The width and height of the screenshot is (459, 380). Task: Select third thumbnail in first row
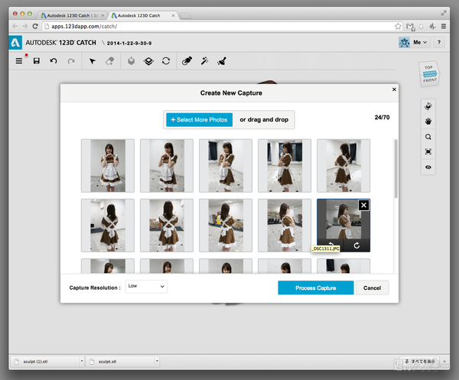[x=226, y=166]
